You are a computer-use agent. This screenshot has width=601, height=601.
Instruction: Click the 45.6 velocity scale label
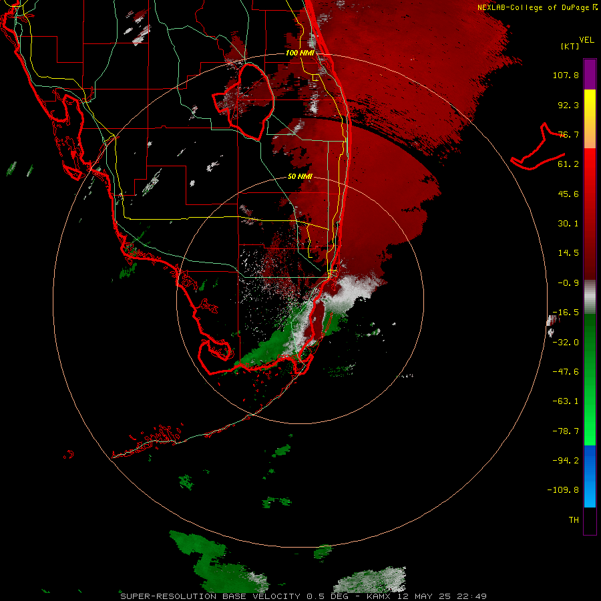pos(568,194)
